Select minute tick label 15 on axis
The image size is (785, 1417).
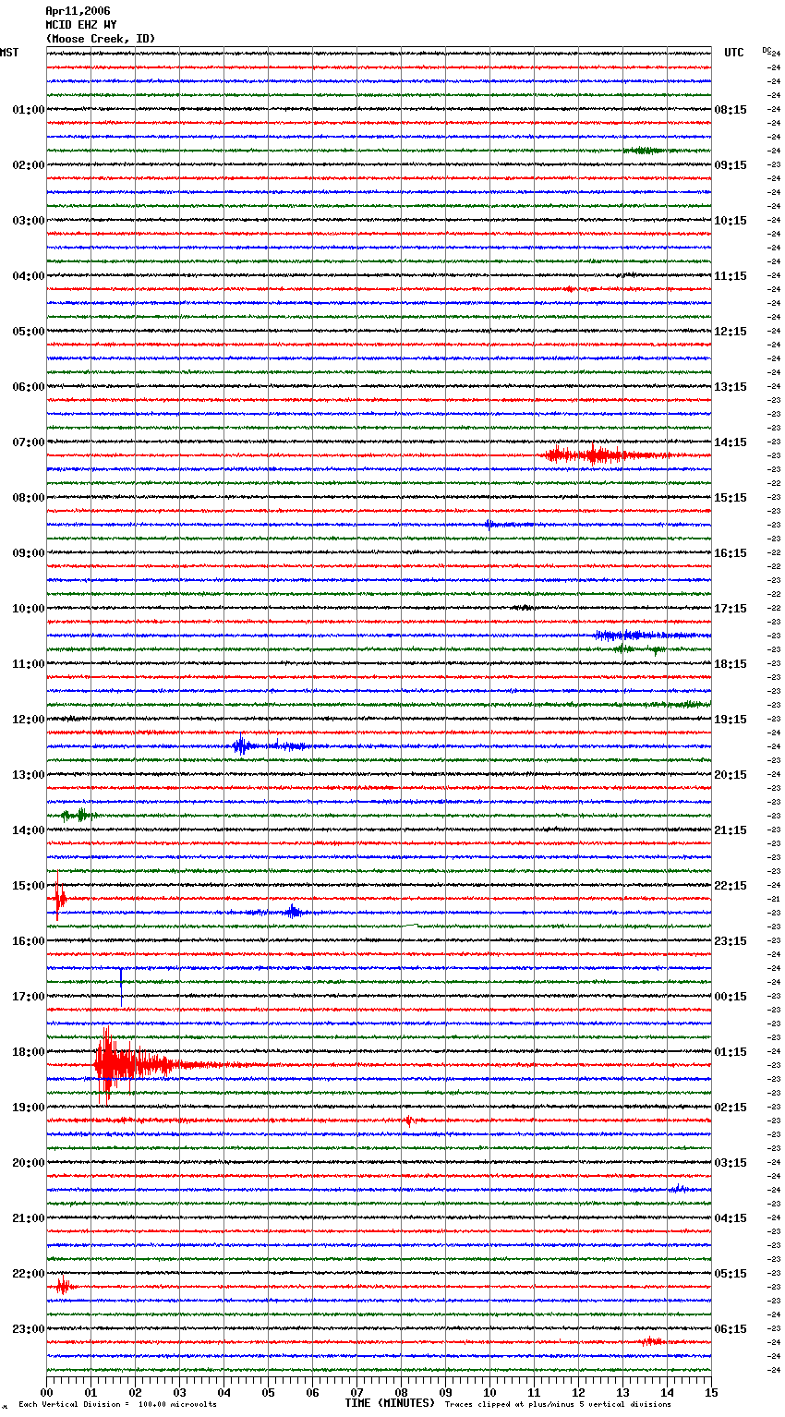(x=711, y=1391)
